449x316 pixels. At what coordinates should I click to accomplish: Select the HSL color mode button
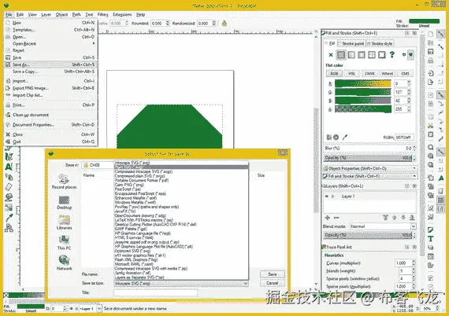[351, 73]
